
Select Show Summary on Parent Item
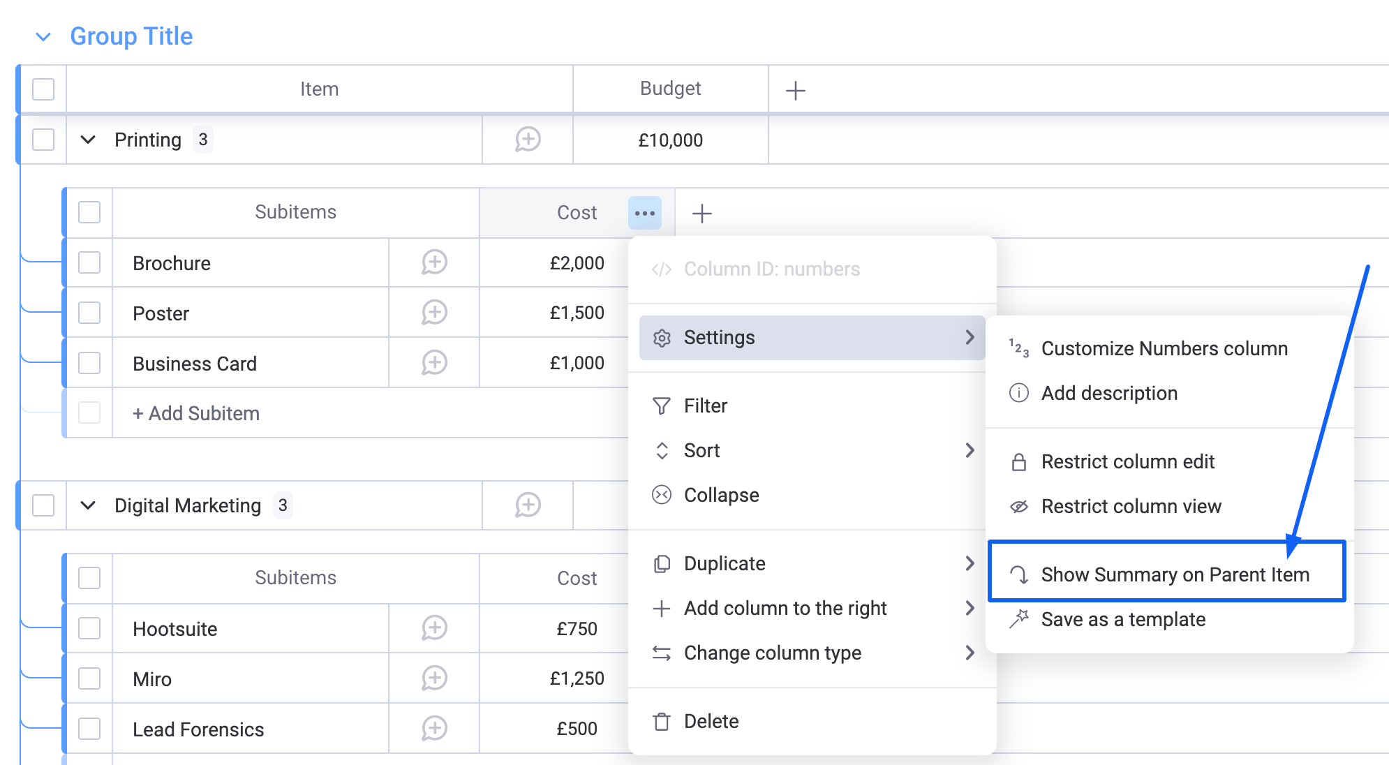coord(1174,574)
